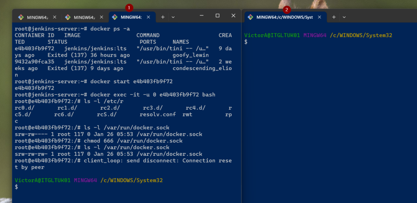Maximize the left terminal window
This screenshot has width=417, height=203.
coord(217,16)
